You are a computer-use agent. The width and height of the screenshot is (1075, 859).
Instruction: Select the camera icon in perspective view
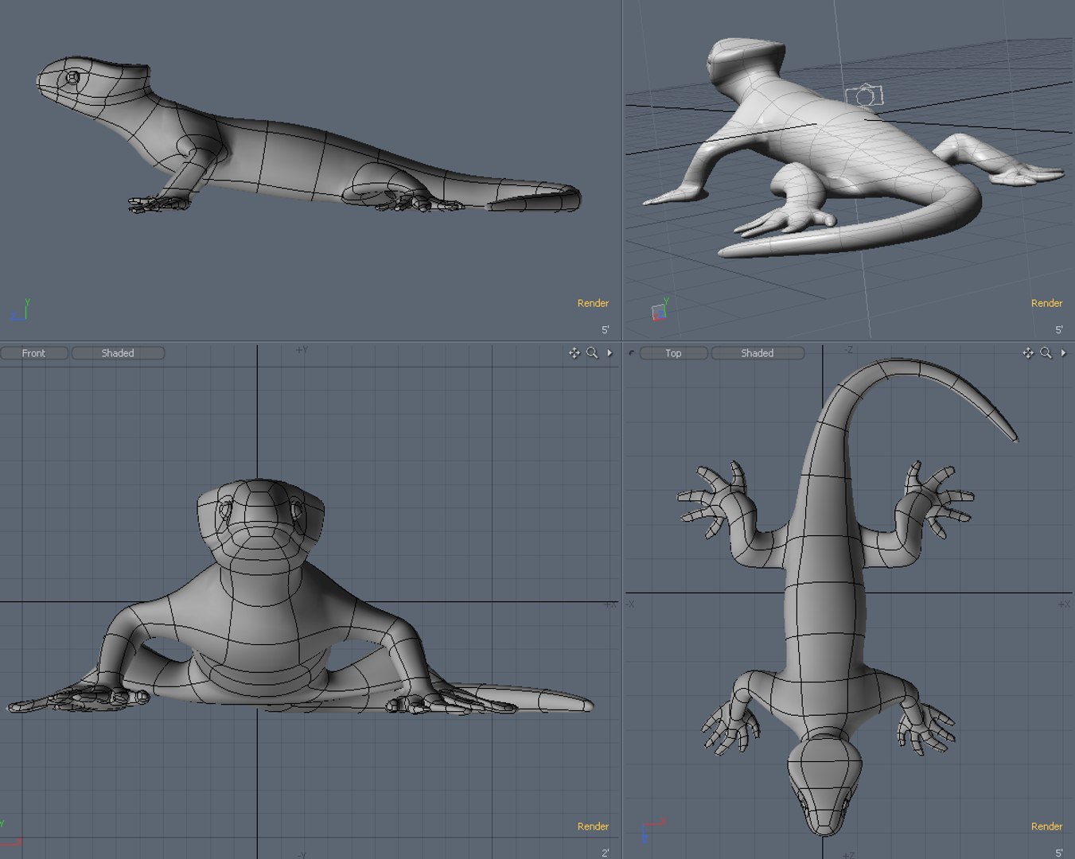[x=864, y=96]
